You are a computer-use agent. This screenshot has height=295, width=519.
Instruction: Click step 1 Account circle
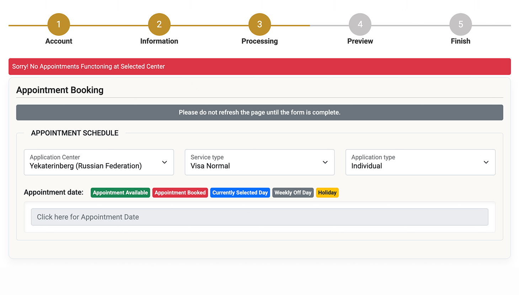59,25
